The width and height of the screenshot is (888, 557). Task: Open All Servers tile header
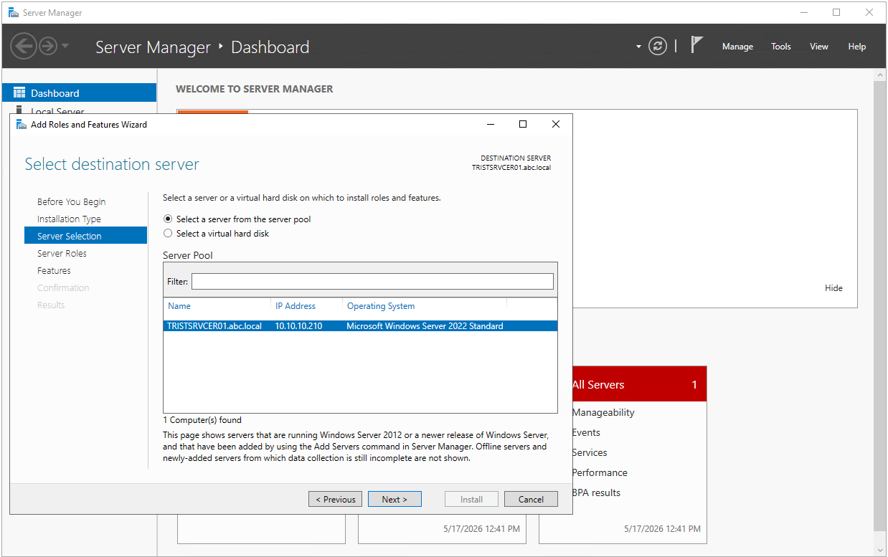639,384
